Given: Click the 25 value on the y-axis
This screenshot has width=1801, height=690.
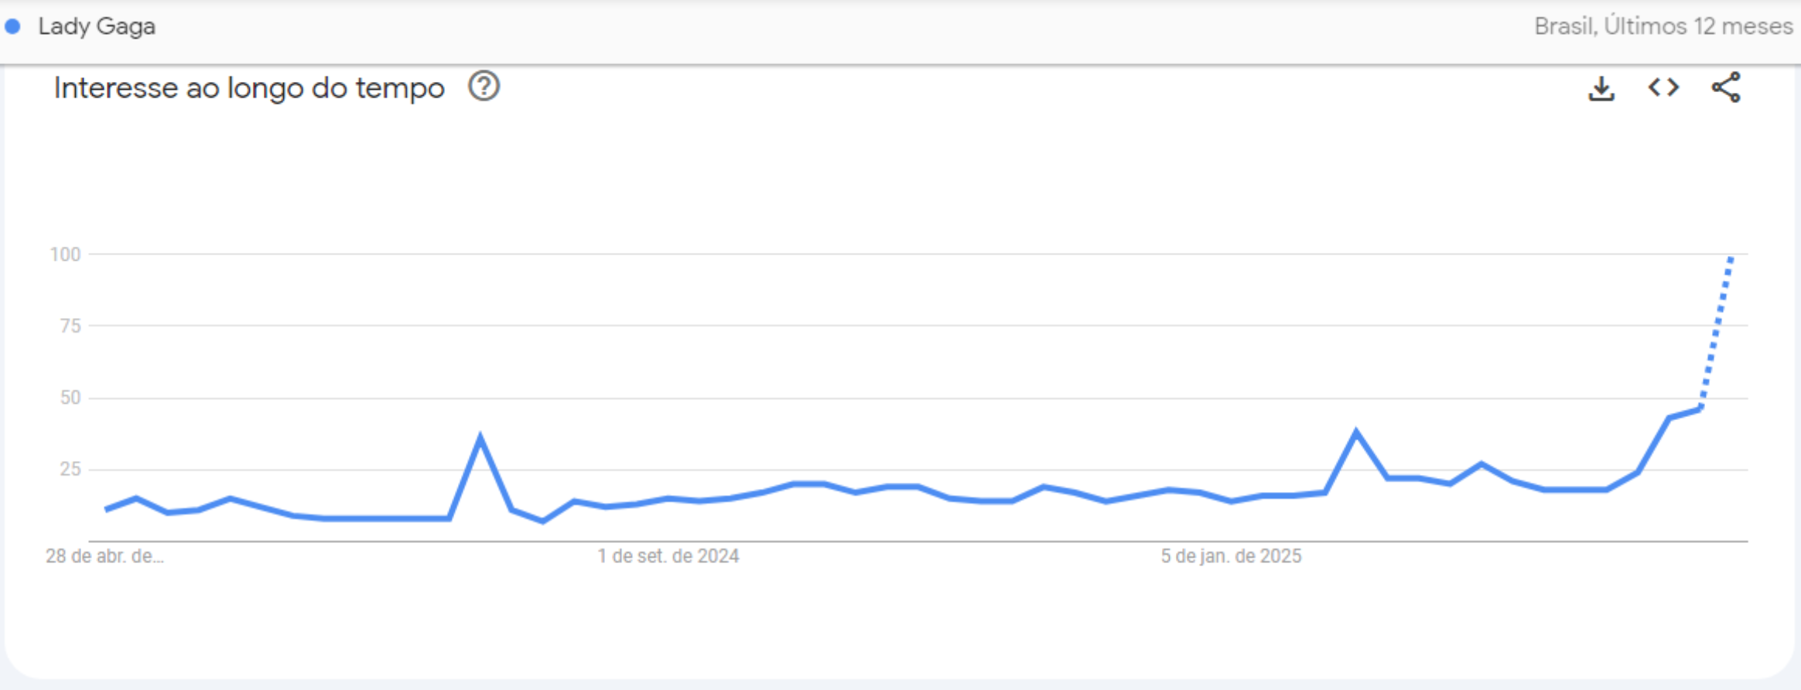Looking at the screenshot, I should click(70, 469).
